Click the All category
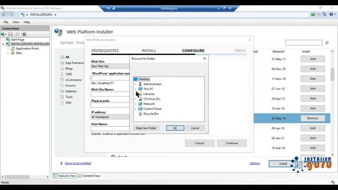 click(x=67, y=57)
